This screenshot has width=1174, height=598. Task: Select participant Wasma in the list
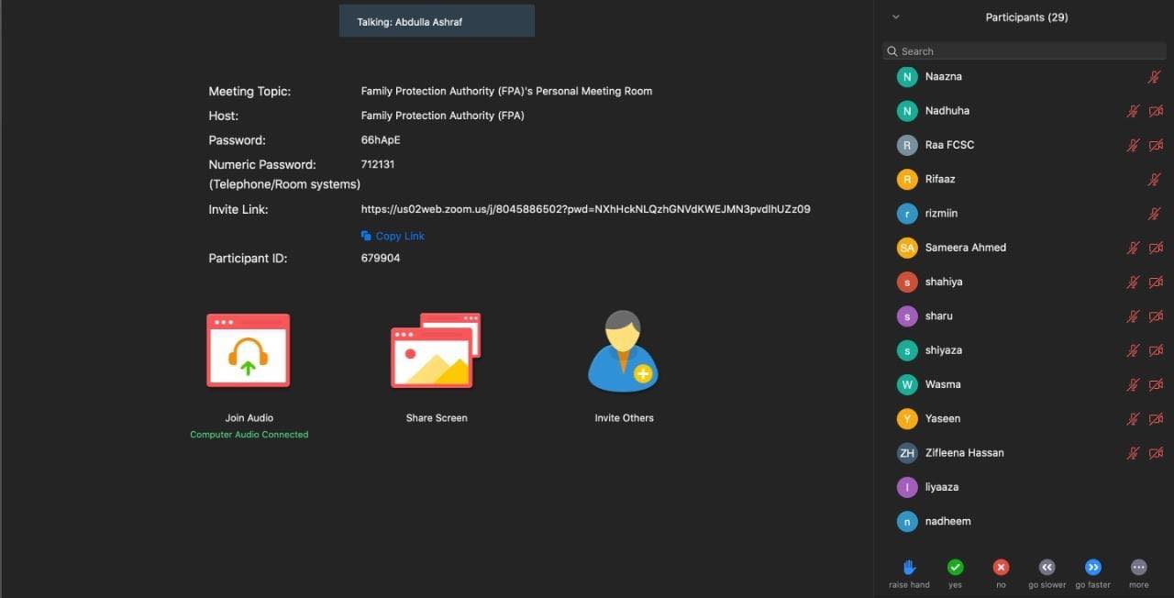click(943, 384)
